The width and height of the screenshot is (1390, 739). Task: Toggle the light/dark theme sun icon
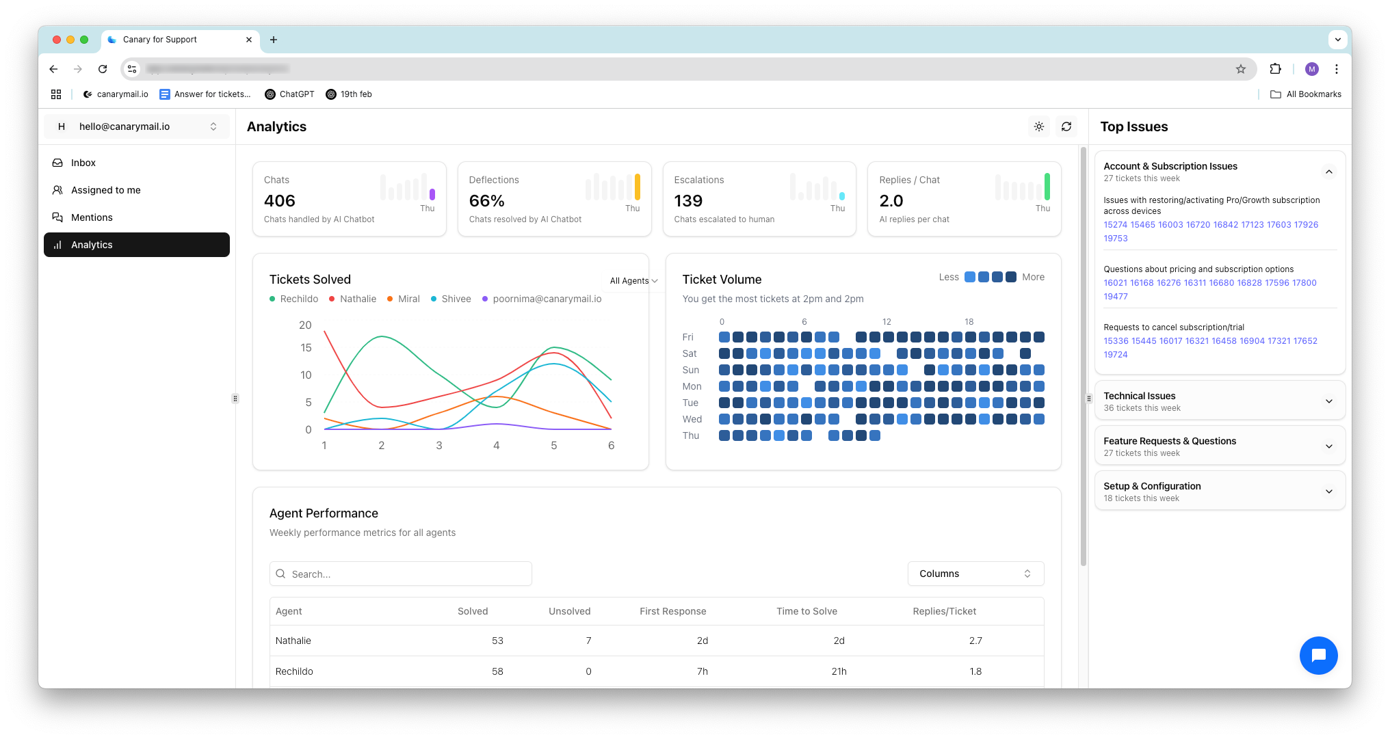click(1038, 126)
